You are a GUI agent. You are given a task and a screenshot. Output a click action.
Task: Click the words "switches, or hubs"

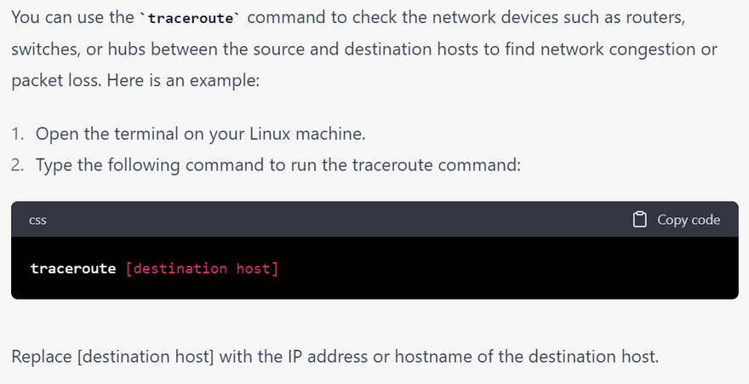click(x=78, y=49)
